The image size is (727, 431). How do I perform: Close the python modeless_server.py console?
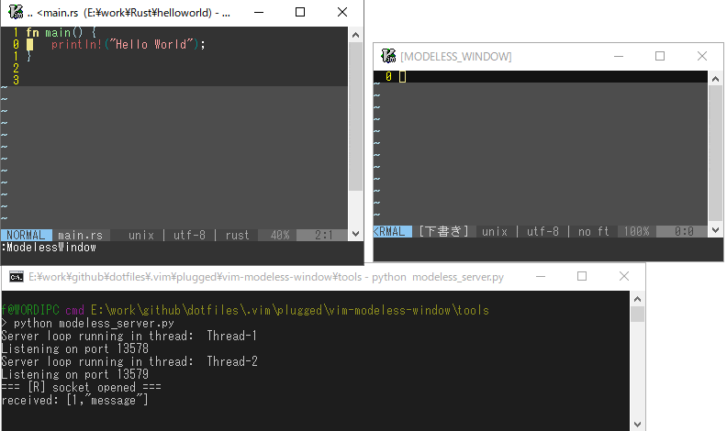(x=624, y=276)
